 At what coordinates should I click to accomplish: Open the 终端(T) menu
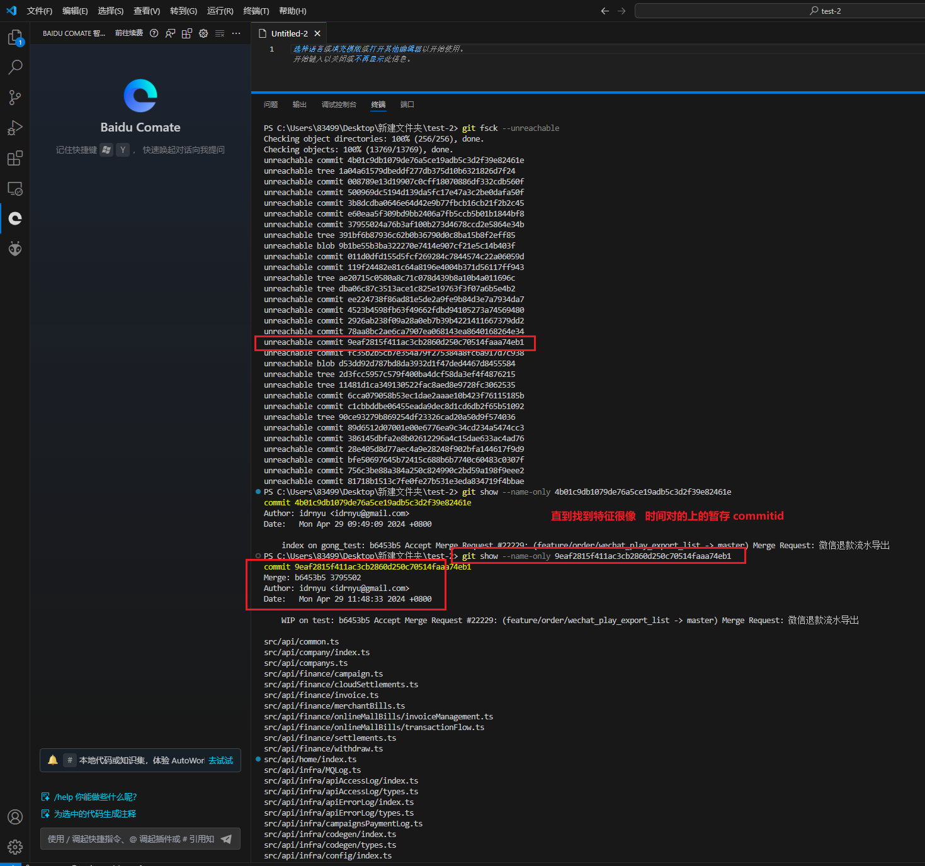tap(256, 11)
